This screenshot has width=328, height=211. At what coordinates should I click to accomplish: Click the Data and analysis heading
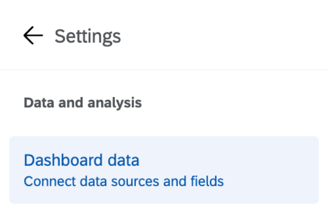tap(83, 103)
